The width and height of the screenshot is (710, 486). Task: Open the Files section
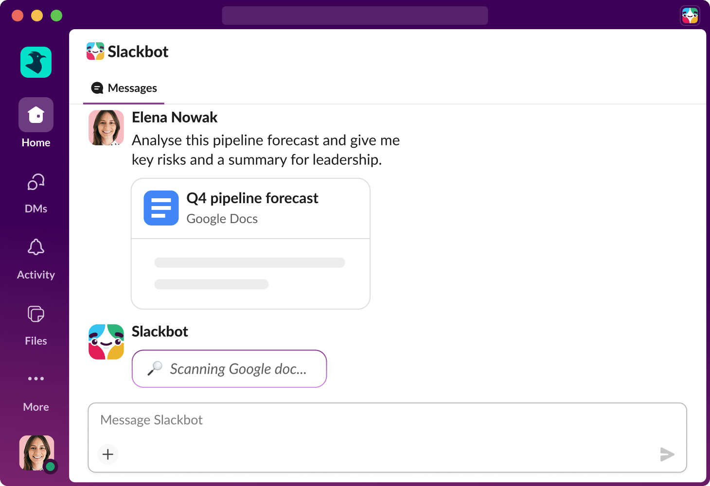click(35, 314)
